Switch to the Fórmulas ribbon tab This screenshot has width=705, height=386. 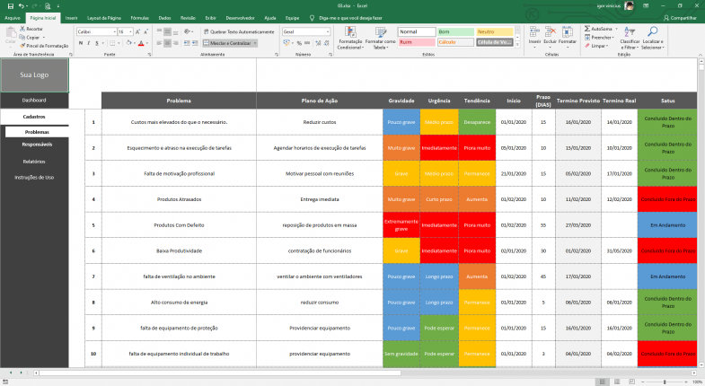[140, 17]
